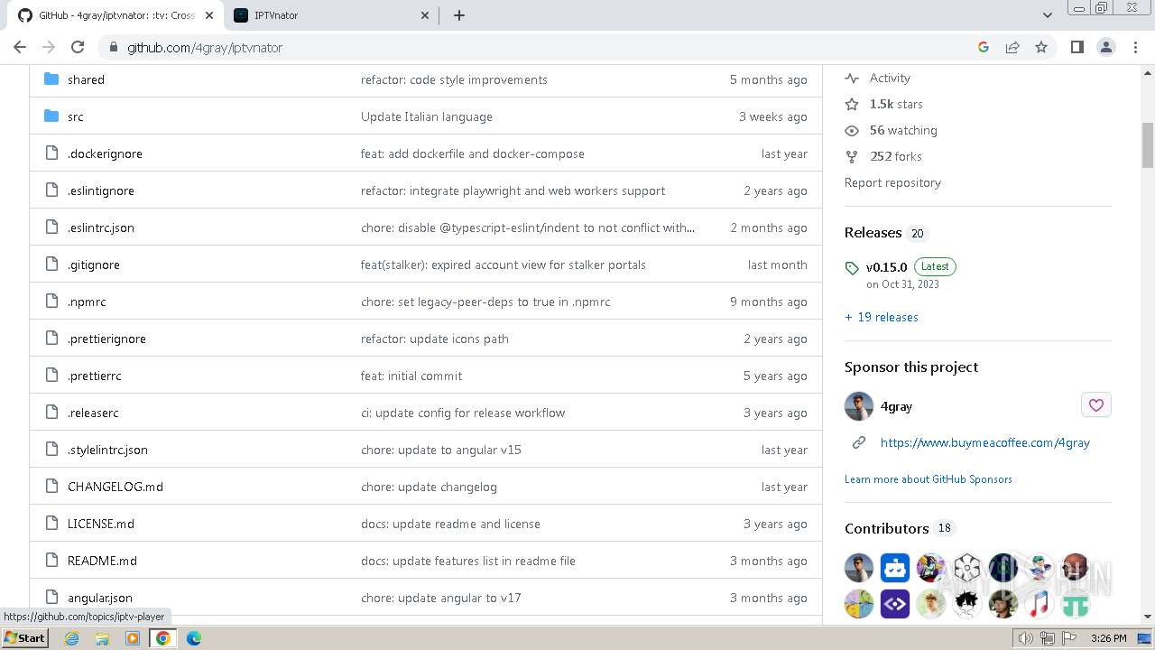The height and width of the screenshot is (650, 1155).
Task: Open Learn more about GitHub Sponsors
Action: point(929,478)
